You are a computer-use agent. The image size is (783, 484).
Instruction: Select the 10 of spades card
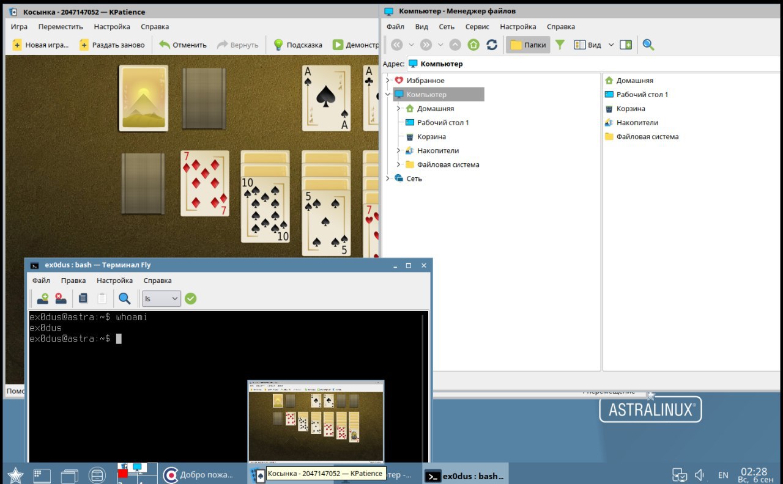point(265,209)
